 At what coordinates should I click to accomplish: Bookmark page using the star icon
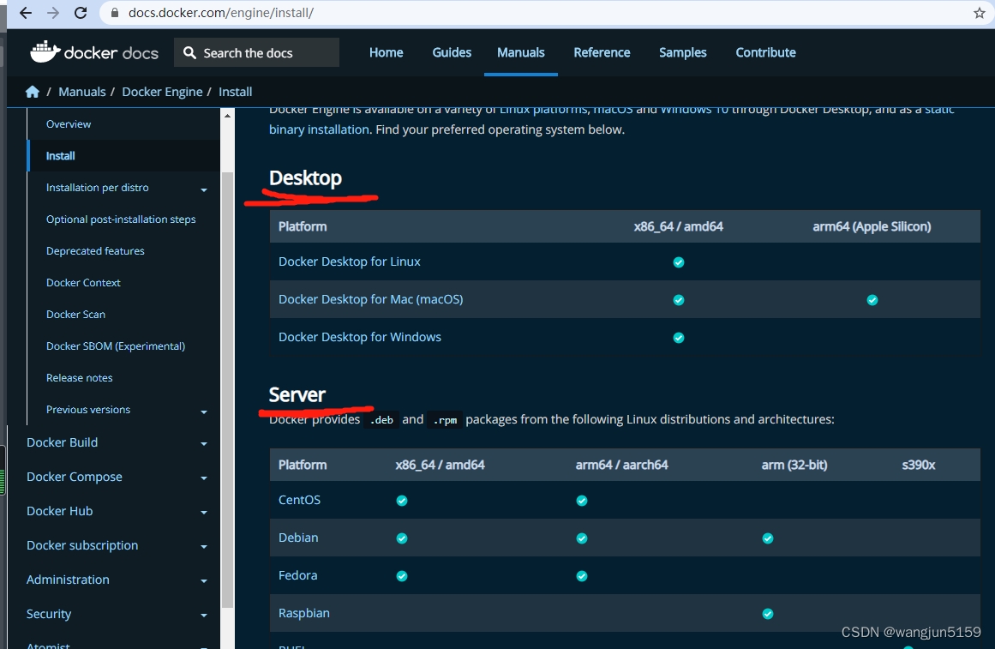coord(979,13)
